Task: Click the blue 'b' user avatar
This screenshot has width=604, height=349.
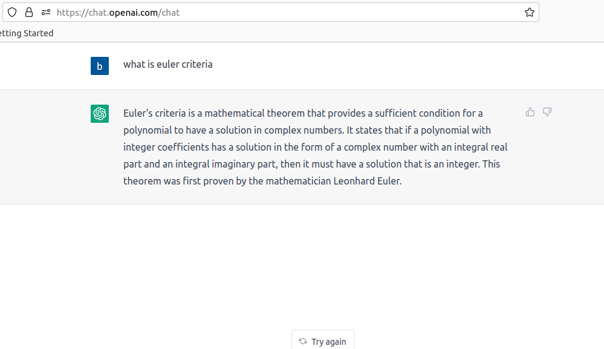Action: tap(100, 66)
